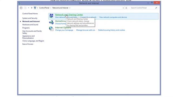Go back with the Back arrow

[21, 8]
